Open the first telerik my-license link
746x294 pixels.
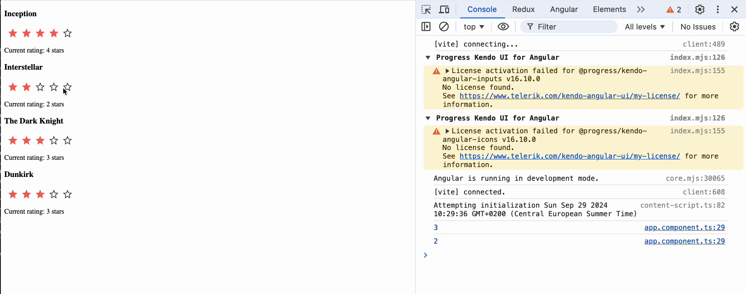click(x=569, y=96)
